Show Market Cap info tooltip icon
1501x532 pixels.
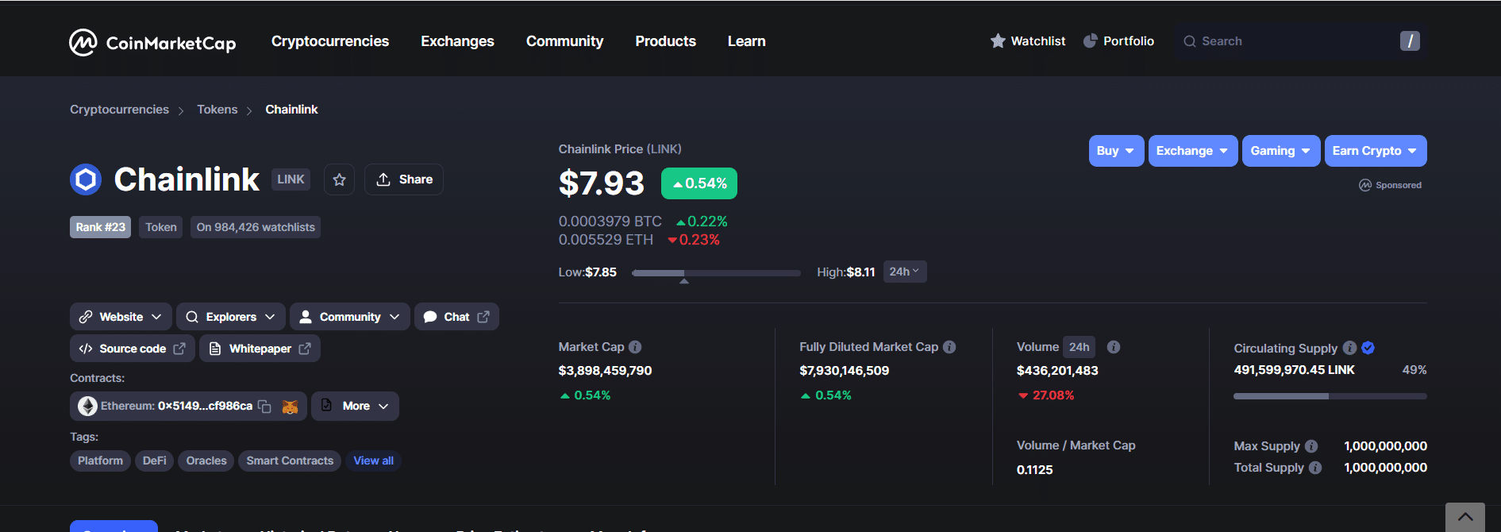(x=635, y=347)
